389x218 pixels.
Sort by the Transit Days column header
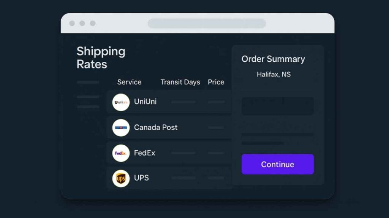point(180,82)
